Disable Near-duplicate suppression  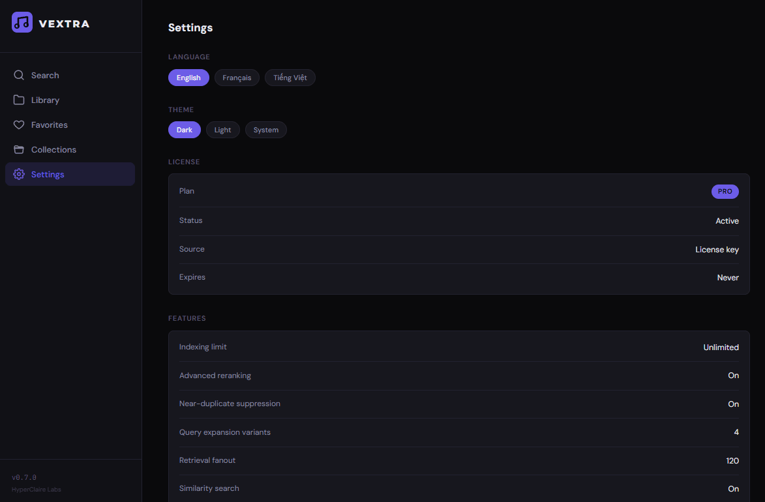tap(733, 404)
